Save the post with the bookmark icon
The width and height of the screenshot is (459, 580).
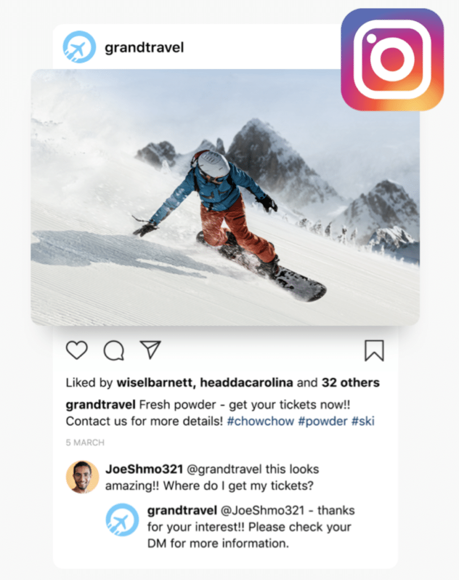pyautogui.click(x=374, y=351)
